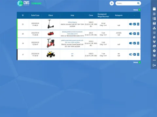Click the TOWARY page title
Viewport: 157px width, 117px height.
pos(36,4)
